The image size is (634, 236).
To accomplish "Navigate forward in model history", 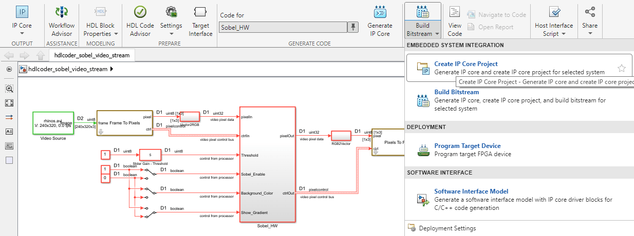I will tap(24, 55).
